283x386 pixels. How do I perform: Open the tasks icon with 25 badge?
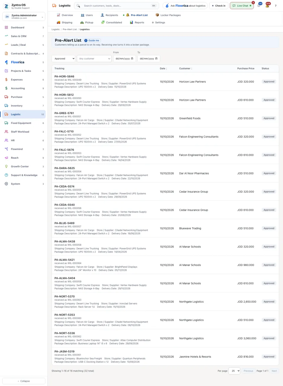point(259,6)
